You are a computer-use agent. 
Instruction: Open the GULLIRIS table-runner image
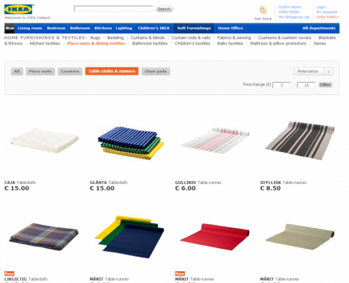215,140
